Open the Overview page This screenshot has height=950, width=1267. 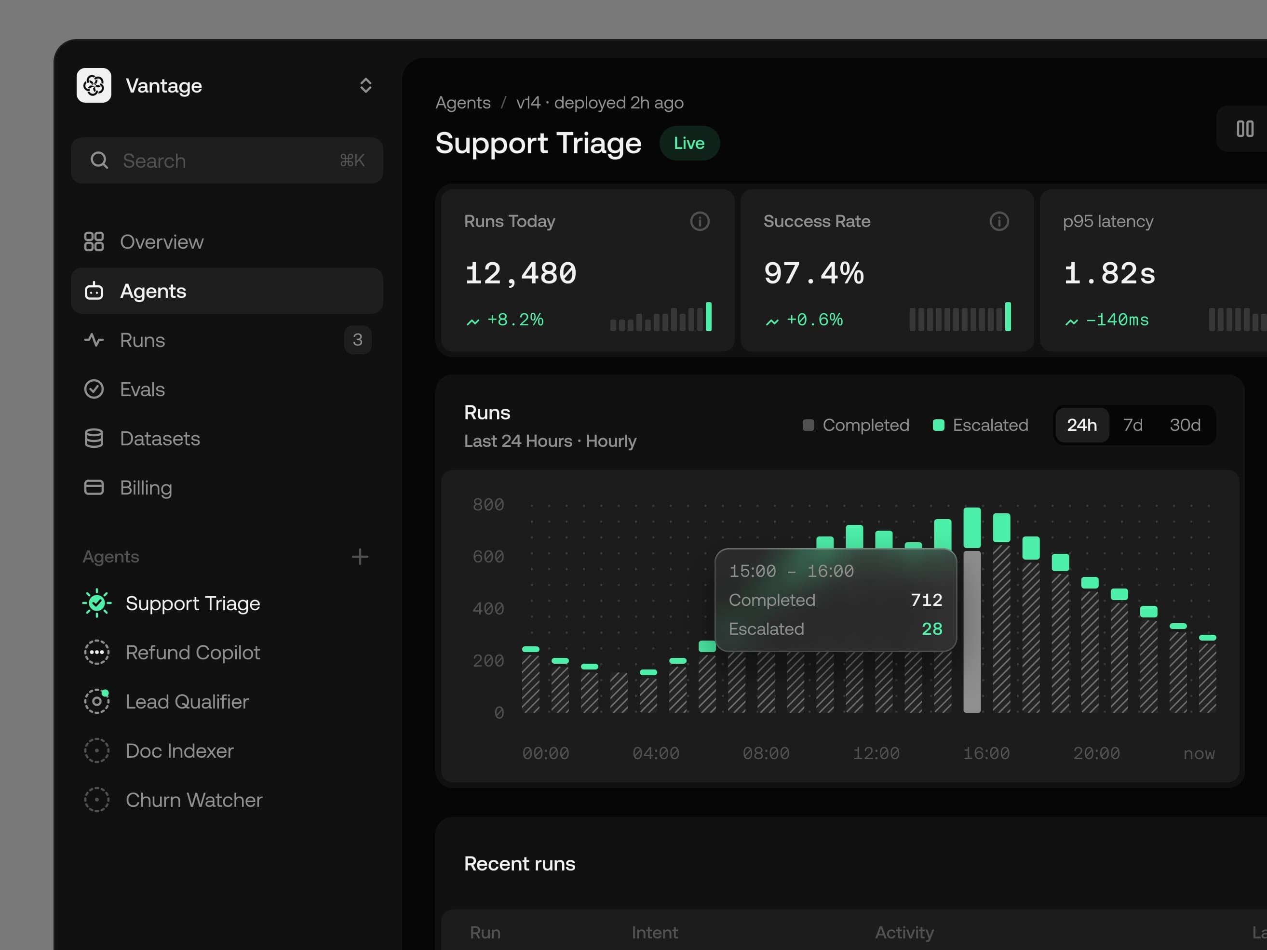click(x=227, y=241)
